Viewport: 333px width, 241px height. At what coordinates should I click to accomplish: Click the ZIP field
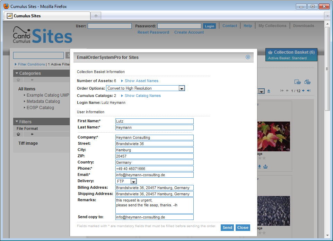[155, 156]
